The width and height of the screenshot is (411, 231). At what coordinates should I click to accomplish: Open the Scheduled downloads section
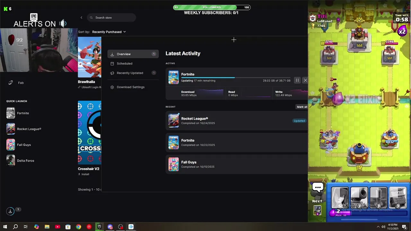[x=133, y=64]
